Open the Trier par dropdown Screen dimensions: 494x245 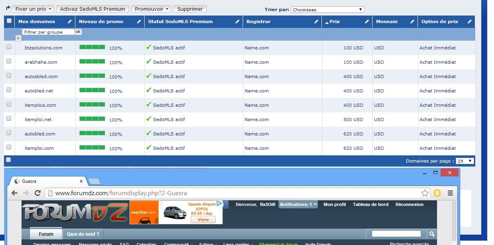point(327,10)
